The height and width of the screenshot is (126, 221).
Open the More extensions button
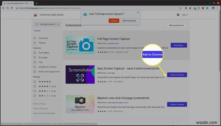176,25
